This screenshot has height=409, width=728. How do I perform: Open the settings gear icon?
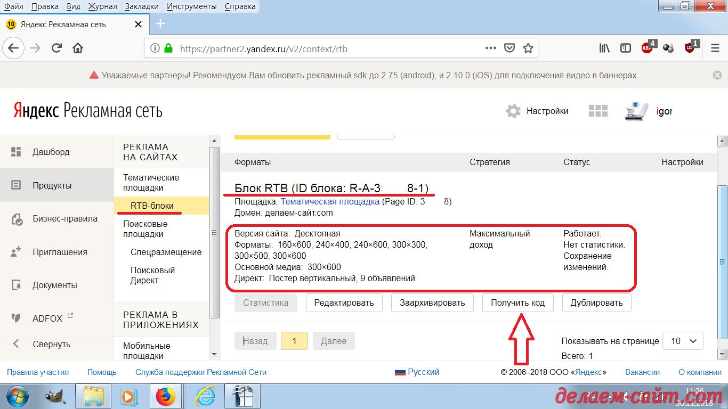tap(513, 111)
